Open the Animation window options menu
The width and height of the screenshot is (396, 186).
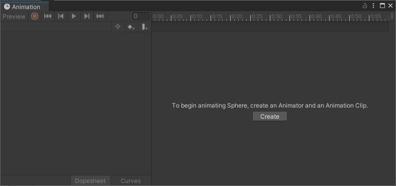click(x=373, y=6)
